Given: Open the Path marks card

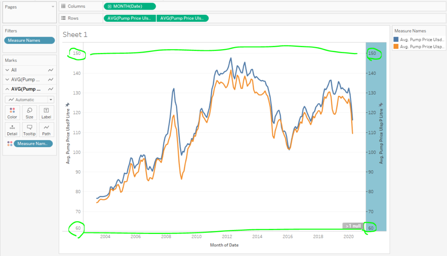Looking at the screenshot, I should (x=46, y=130).
